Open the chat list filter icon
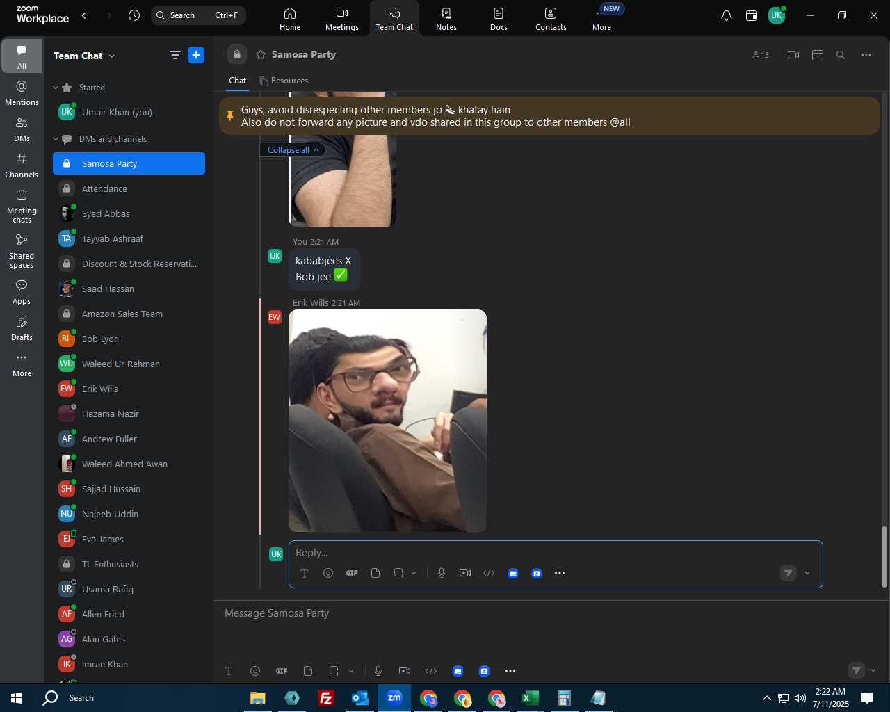Screen dimensions: 890x712 click(175, 55)
